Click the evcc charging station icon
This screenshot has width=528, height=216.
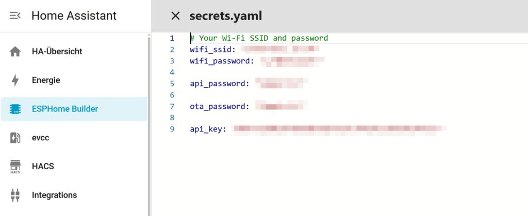click(x=15, y=138)
